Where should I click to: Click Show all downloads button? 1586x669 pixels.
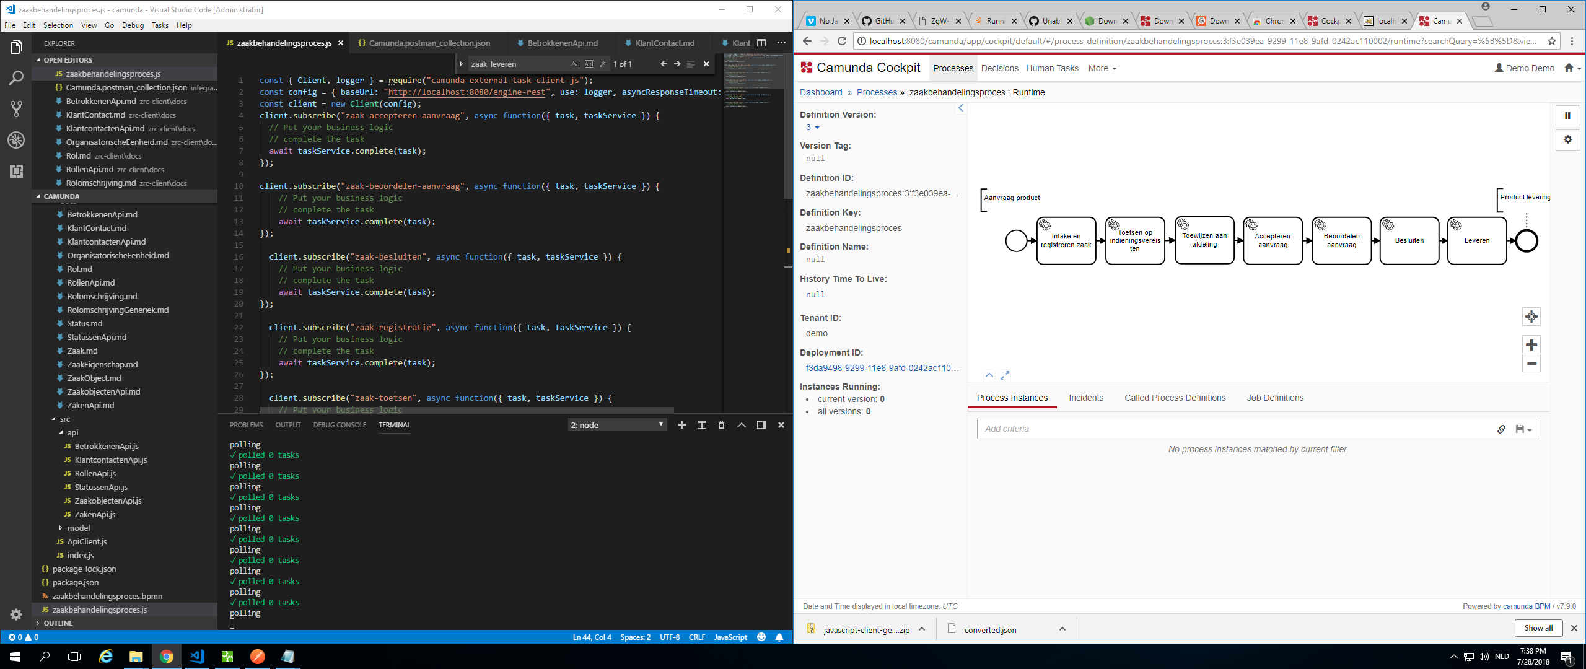(1538, 628)
